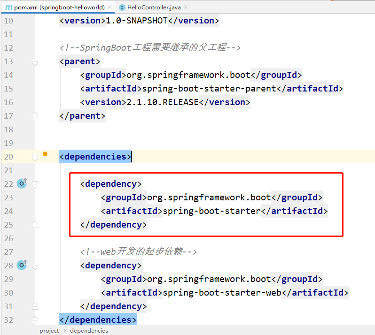
Task: Click the yellow light bulb intention icon on line 20
Action: [x=45, y=155]
